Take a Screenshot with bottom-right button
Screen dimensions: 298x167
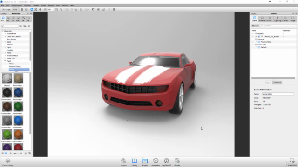coord(292,162)
